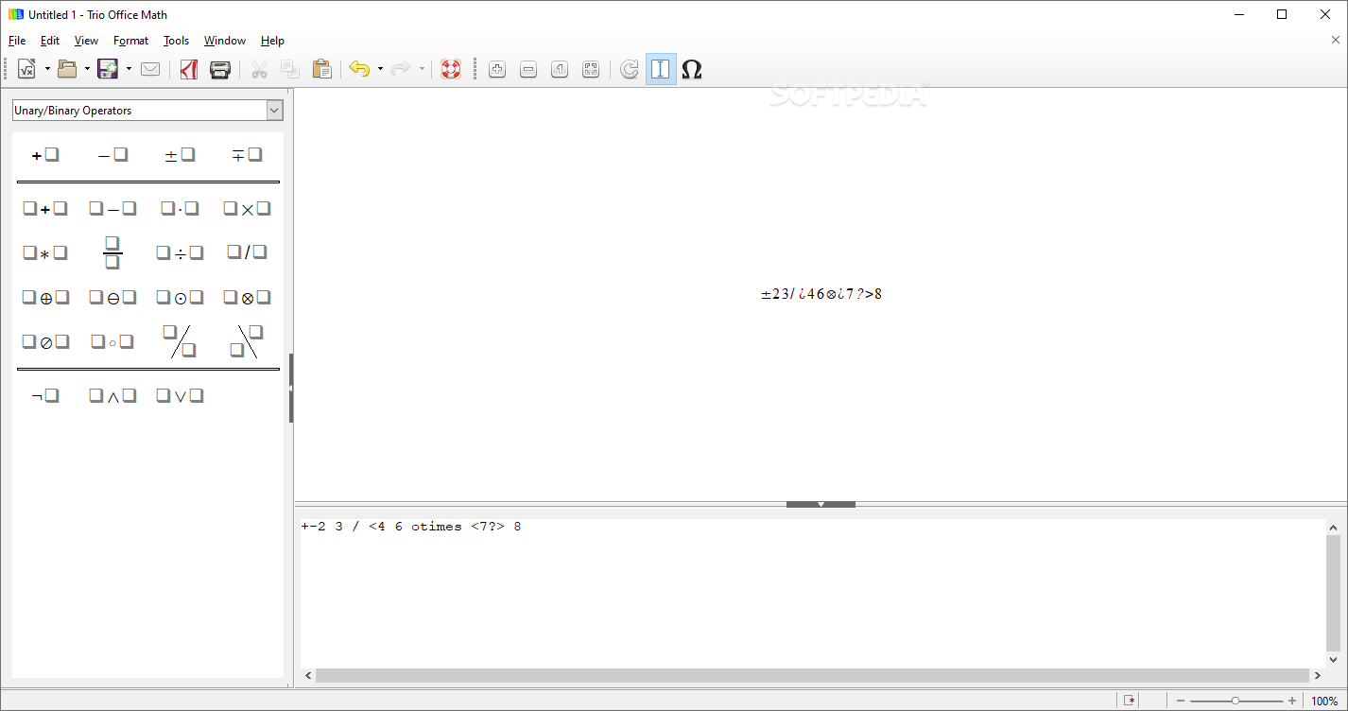The width and height of the screenshot is (1348, 711).
Task: Toggle the Formula Cursor button
Action: [x=661, y=69]
